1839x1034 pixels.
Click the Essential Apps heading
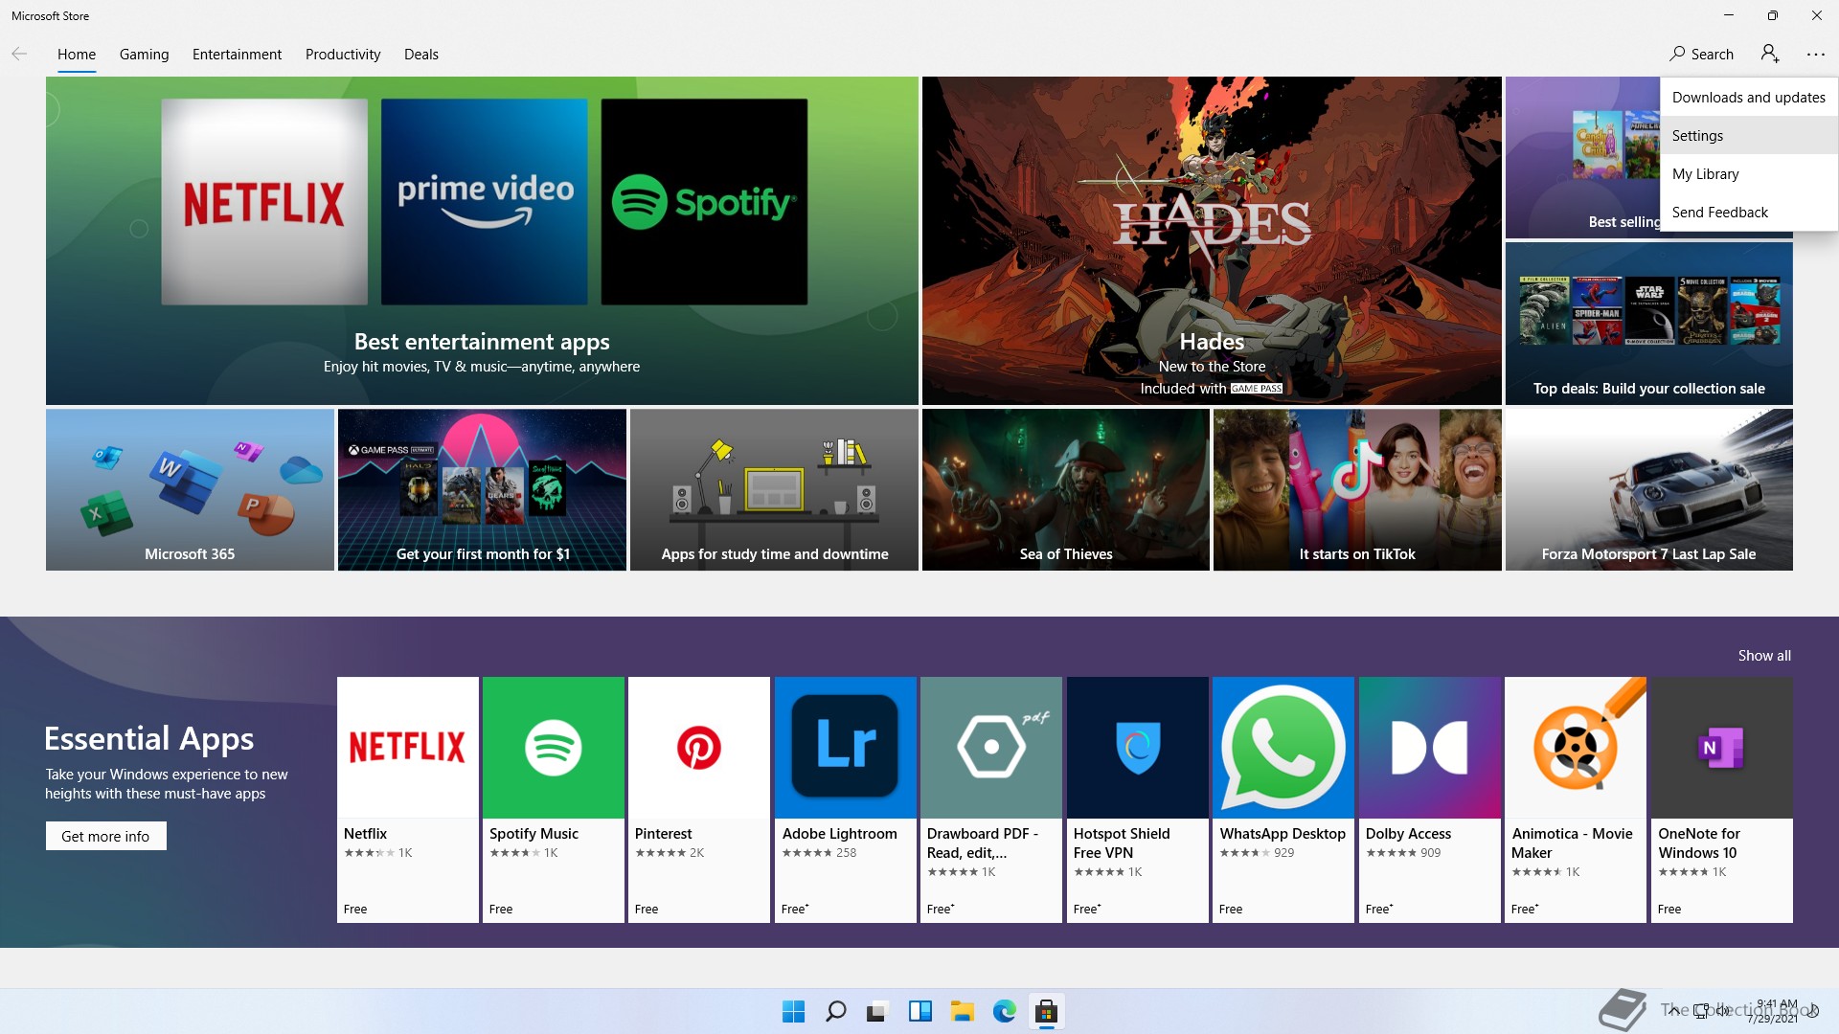click(149, 738)
